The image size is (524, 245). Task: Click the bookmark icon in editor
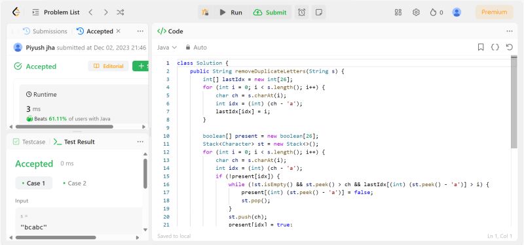click(481, 47)
